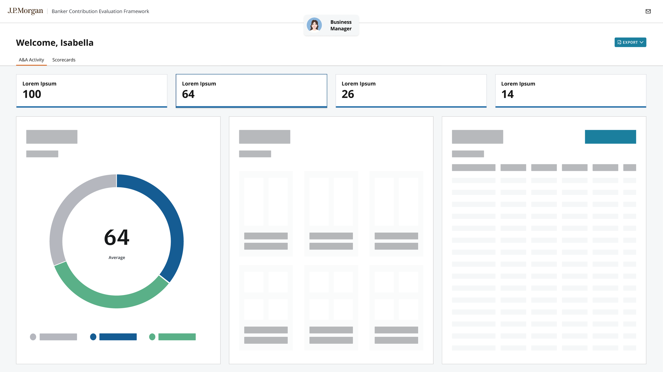Select the Lorem Ipsum 100 card
The image size is (663, 372).
click(x=92, y=91)
